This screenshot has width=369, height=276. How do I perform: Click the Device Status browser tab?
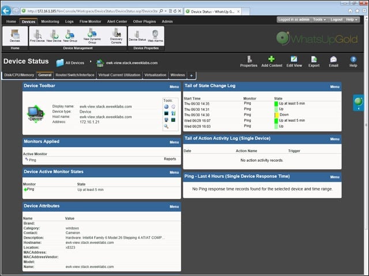click(x=213, y=11)
